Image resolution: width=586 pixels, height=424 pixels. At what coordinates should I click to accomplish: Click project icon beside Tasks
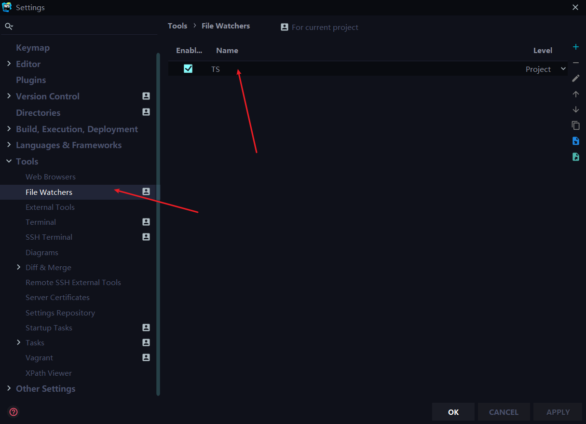(x=146, y=342)
